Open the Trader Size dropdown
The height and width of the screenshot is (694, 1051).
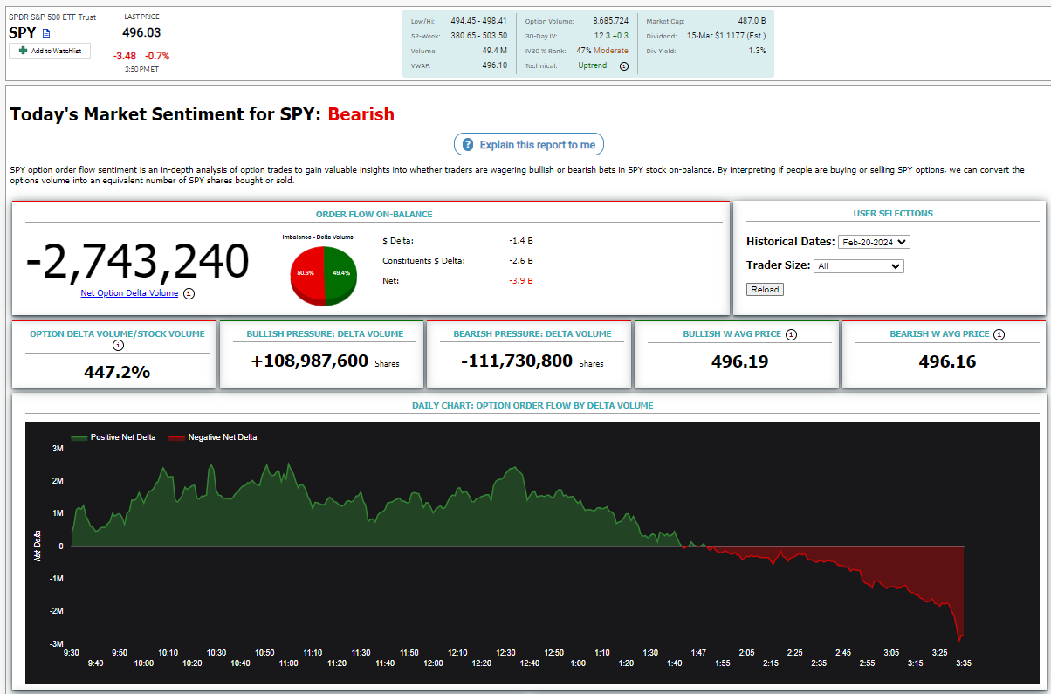[858, 266]
